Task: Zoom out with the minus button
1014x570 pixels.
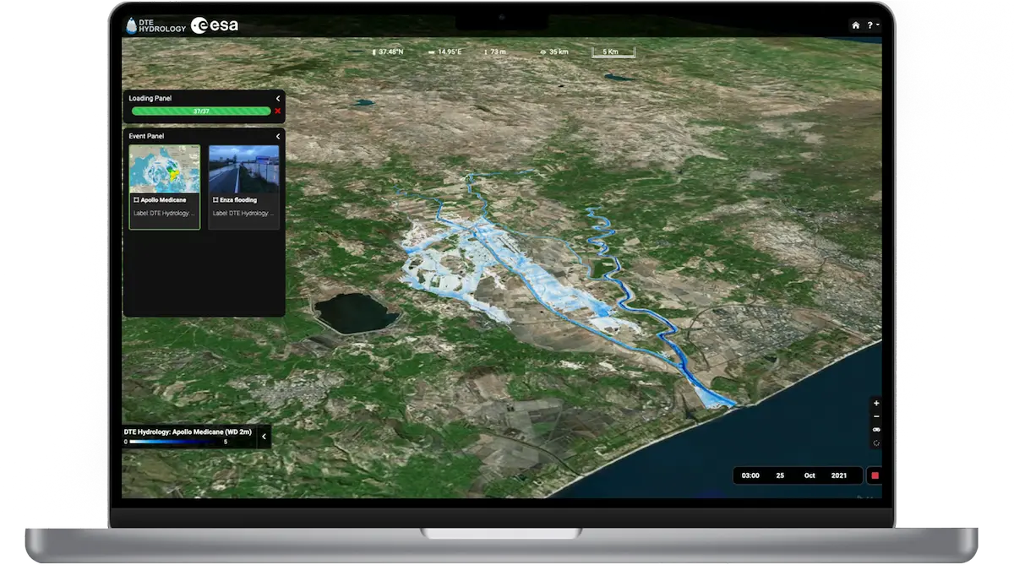Action: [875, 416]
